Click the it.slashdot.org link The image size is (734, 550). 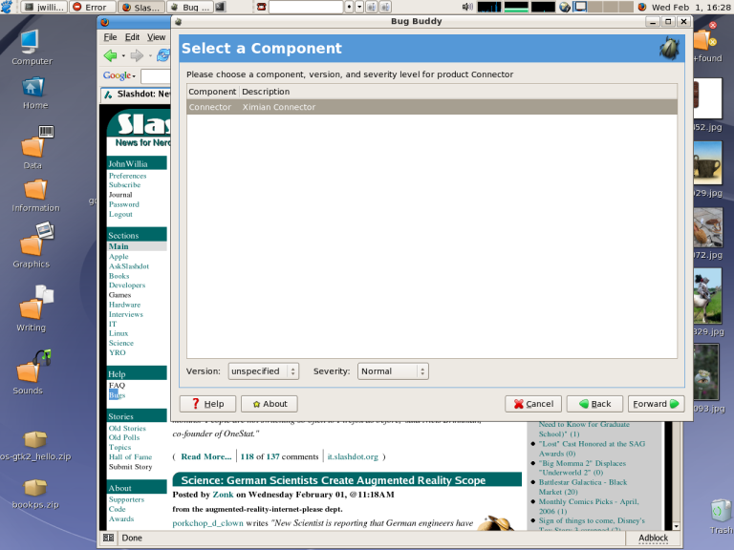(x=353, y=457)
